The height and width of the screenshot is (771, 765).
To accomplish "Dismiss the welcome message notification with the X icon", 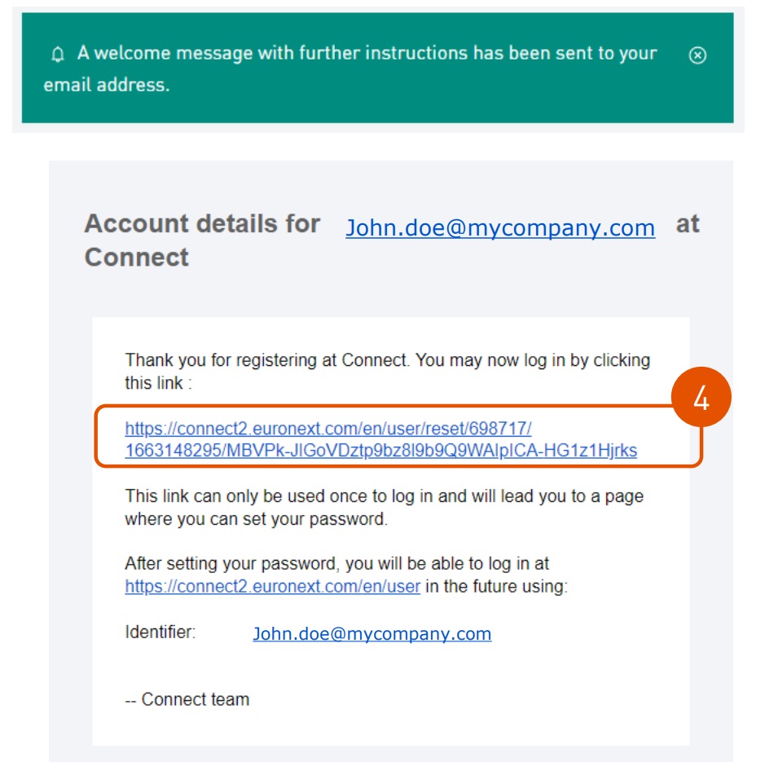I will tap(697, 55).
